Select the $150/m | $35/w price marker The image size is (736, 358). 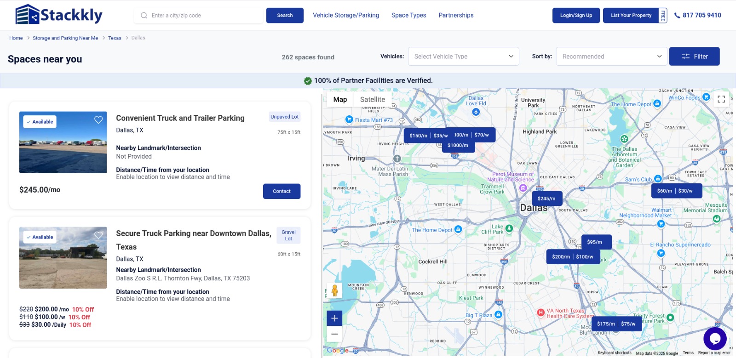point(428,136)
